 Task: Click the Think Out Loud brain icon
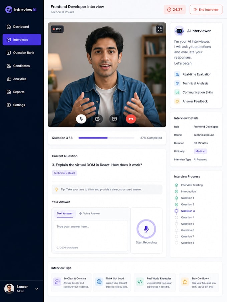pyautogui.click(x=99, y=282)
